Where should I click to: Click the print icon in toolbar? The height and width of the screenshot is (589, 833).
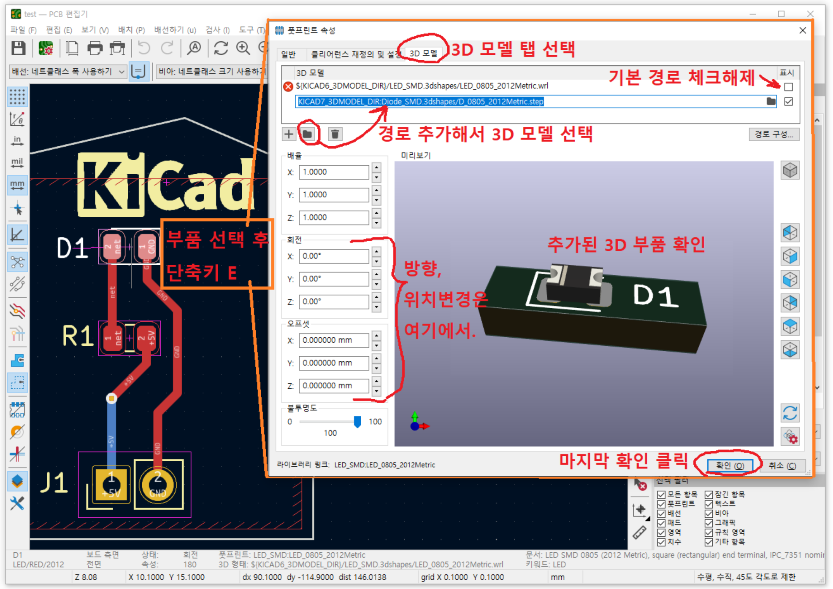point(95,48)
